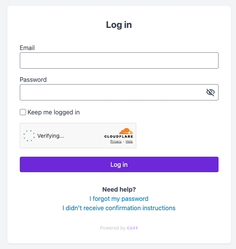The height and width of the screenshot is (249, 236).
Task: Click the "Powered by" footer text
Action: tap(113, 228)
